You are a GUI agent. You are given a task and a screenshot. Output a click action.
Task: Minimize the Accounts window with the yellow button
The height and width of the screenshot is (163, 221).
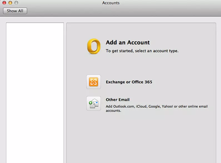pos(10,3)
